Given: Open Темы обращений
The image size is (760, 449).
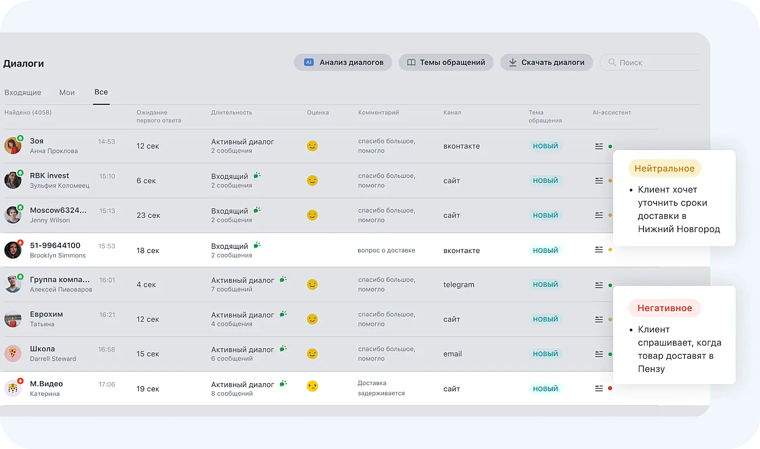Looking at the screenshot, I should pos(446,62).
